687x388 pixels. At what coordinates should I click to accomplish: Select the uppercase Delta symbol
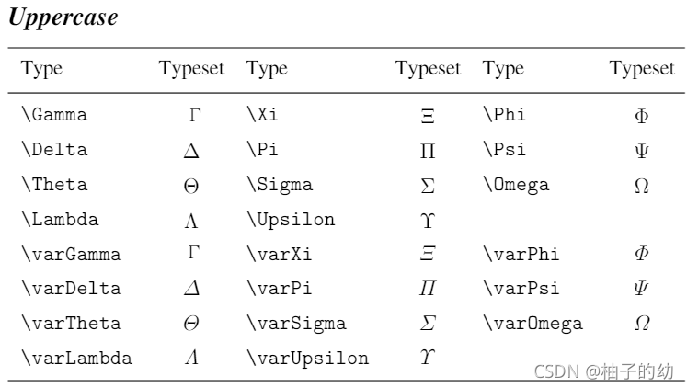pos(191,151)
